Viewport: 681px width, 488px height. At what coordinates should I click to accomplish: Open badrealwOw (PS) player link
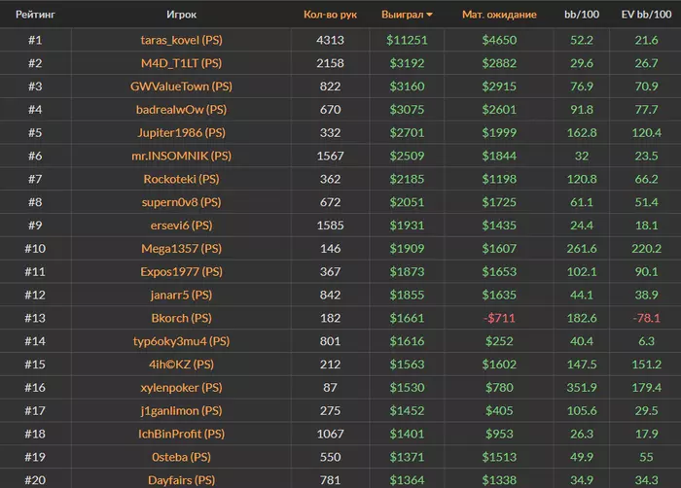(182, 110)
